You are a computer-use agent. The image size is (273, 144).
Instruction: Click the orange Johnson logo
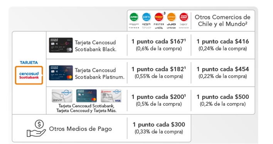(171, 17)
